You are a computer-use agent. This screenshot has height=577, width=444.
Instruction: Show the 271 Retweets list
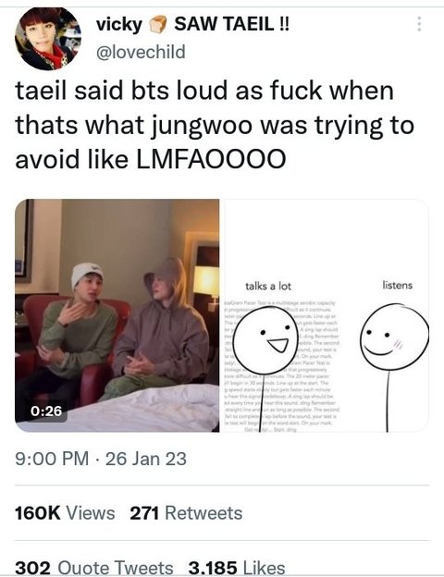click(x=186, y=513)
